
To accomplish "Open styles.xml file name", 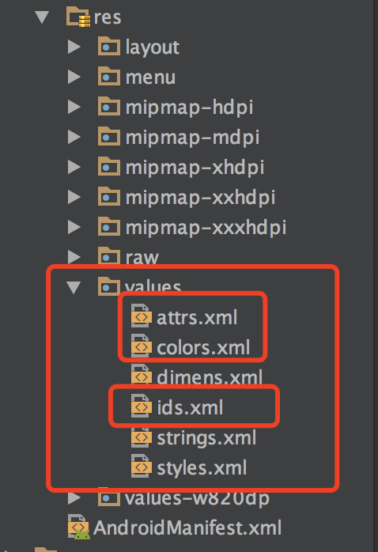I will [x=202, y=468].
